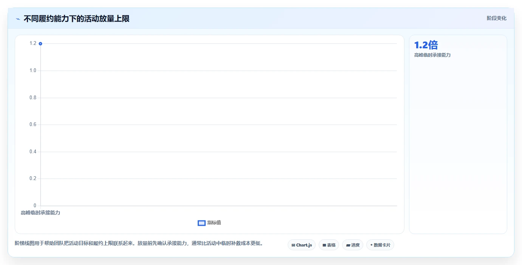522x265 pixels.
Task: Click the 阶段变化 label in header
Action: [x=496, y=18]
